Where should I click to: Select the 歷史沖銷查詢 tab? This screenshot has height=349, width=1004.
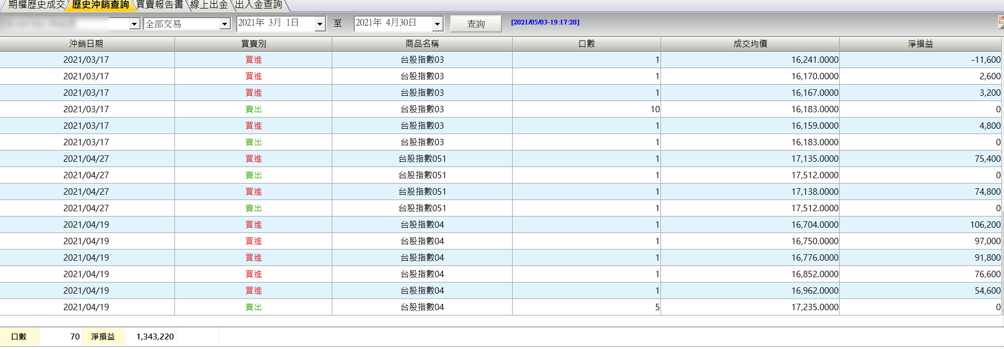tap(101, 5)
